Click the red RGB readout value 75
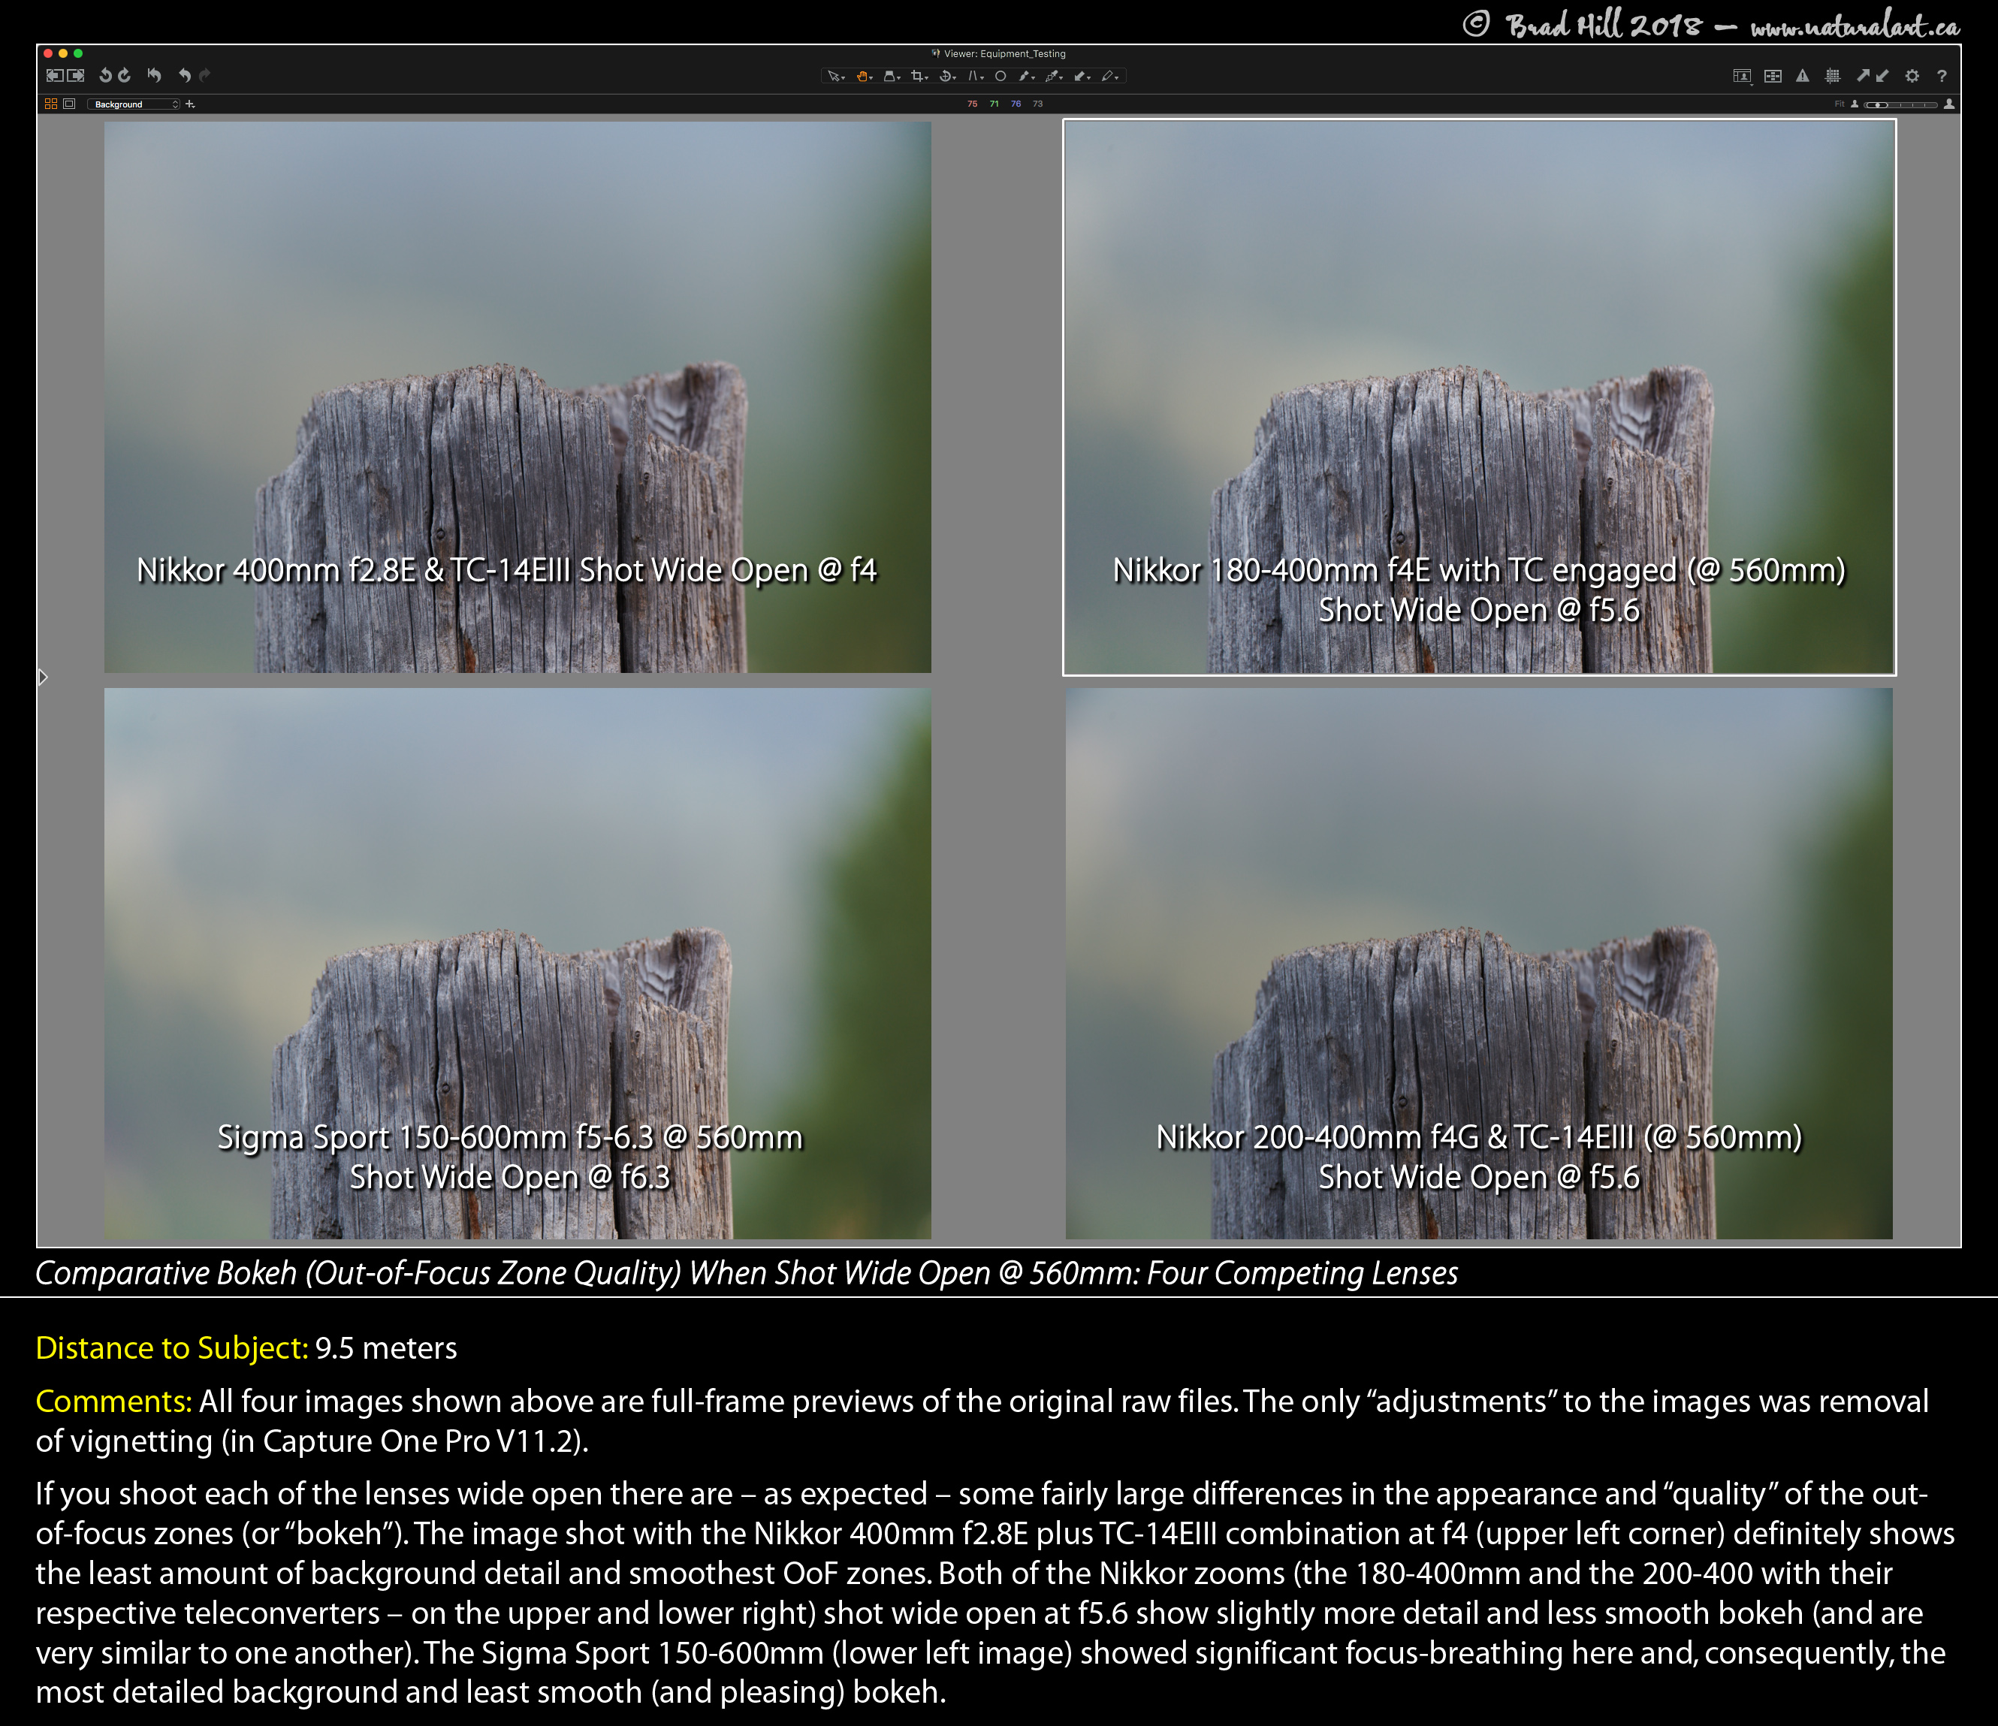 click(x=972, y=104)
